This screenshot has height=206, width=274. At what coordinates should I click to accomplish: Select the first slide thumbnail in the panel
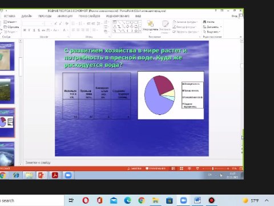tap(7, 57)
